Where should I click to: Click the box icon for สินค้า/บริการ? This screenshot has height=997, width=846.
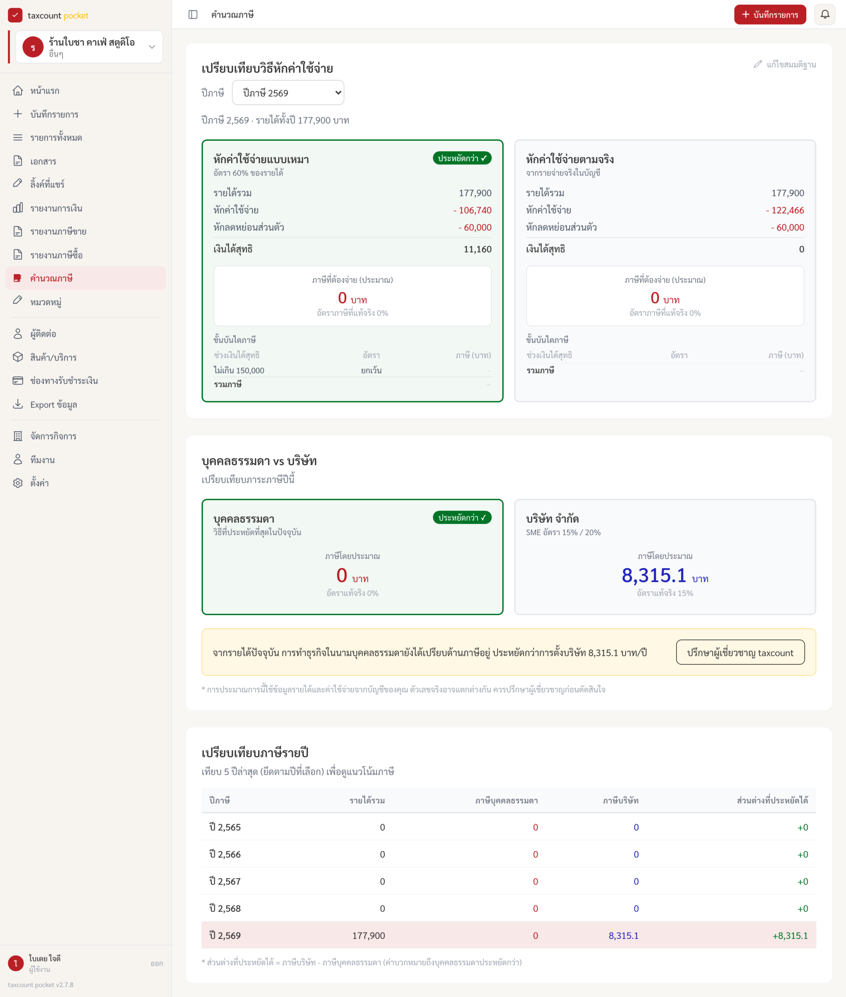(x=18, y=357)
